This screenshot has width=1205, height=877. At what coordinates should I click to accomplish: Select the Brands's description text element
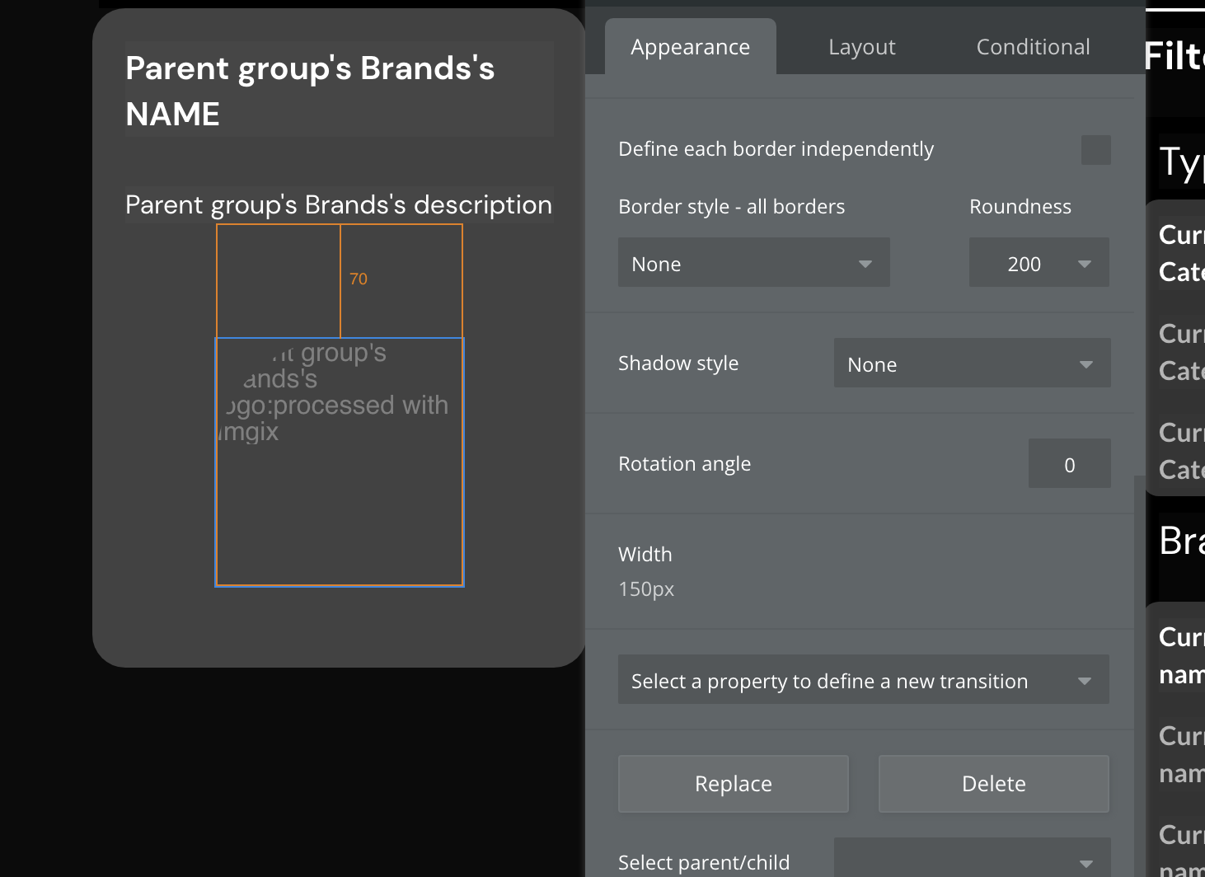coord(339,204)
